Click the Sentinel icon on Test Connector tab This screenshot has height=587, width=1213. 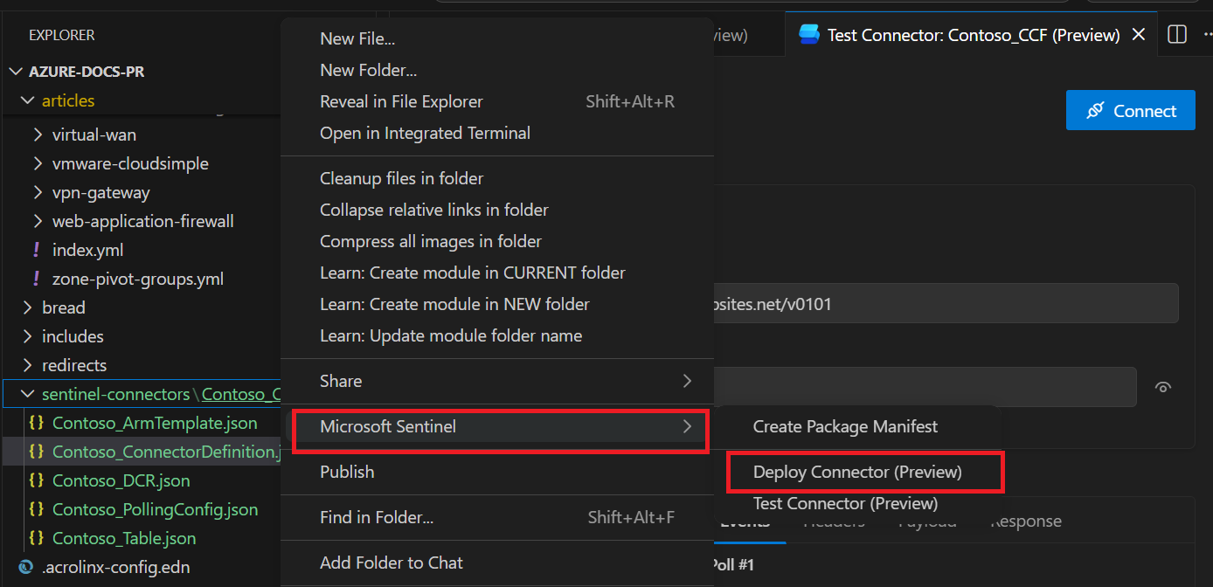(x=808, y=35)
